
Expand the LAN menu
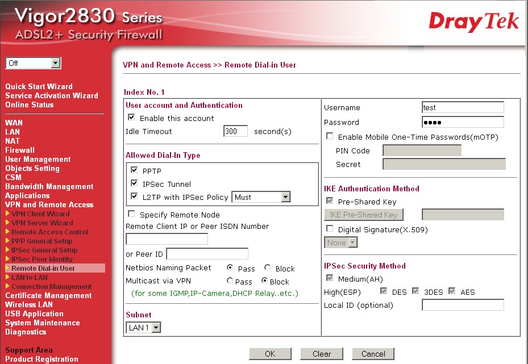(x=13, y=132)
